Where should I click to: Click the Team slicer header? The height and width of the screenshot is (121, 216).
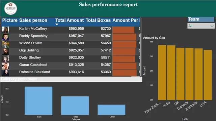point(201,19)
